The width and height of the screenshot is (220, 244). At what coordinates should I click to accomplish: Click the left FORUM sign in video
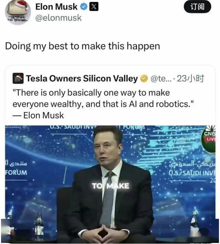point(16,173)
